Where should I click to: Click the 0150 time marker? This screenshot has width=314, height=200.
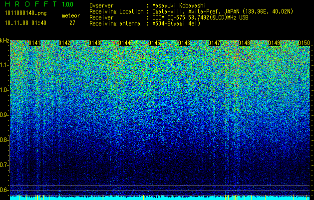[x=304, y=43]
